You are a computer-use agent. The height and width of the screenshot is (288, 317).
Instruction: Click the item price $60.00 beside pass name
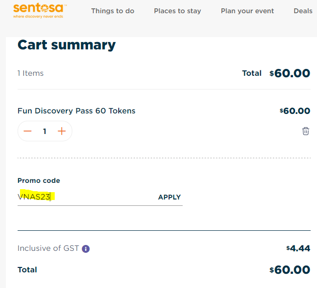(x=295, y=111)
